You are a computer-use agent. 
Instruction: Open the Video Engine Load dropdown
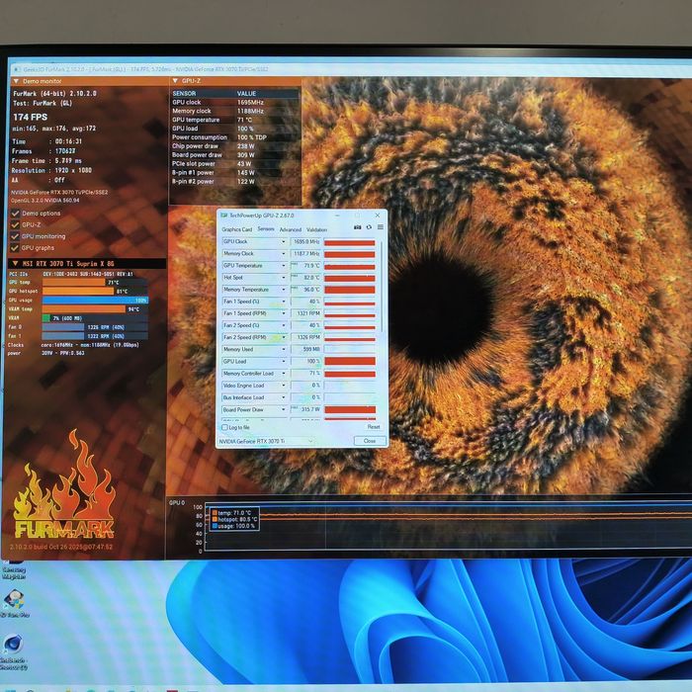284,386
